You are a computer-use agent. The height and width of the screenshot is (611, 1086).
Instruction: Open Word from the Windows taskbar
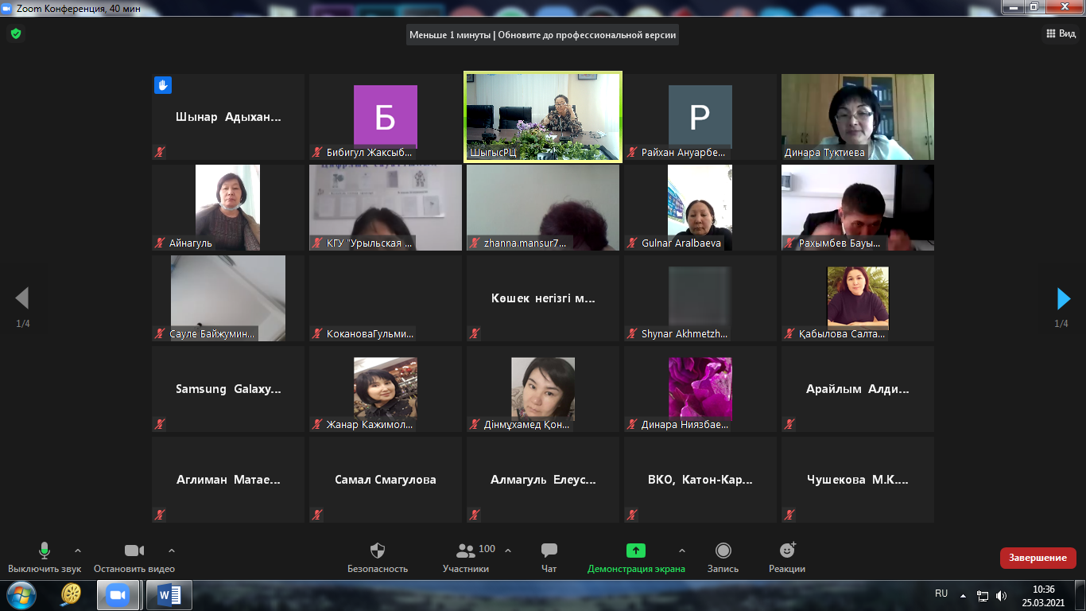point(169,594)
